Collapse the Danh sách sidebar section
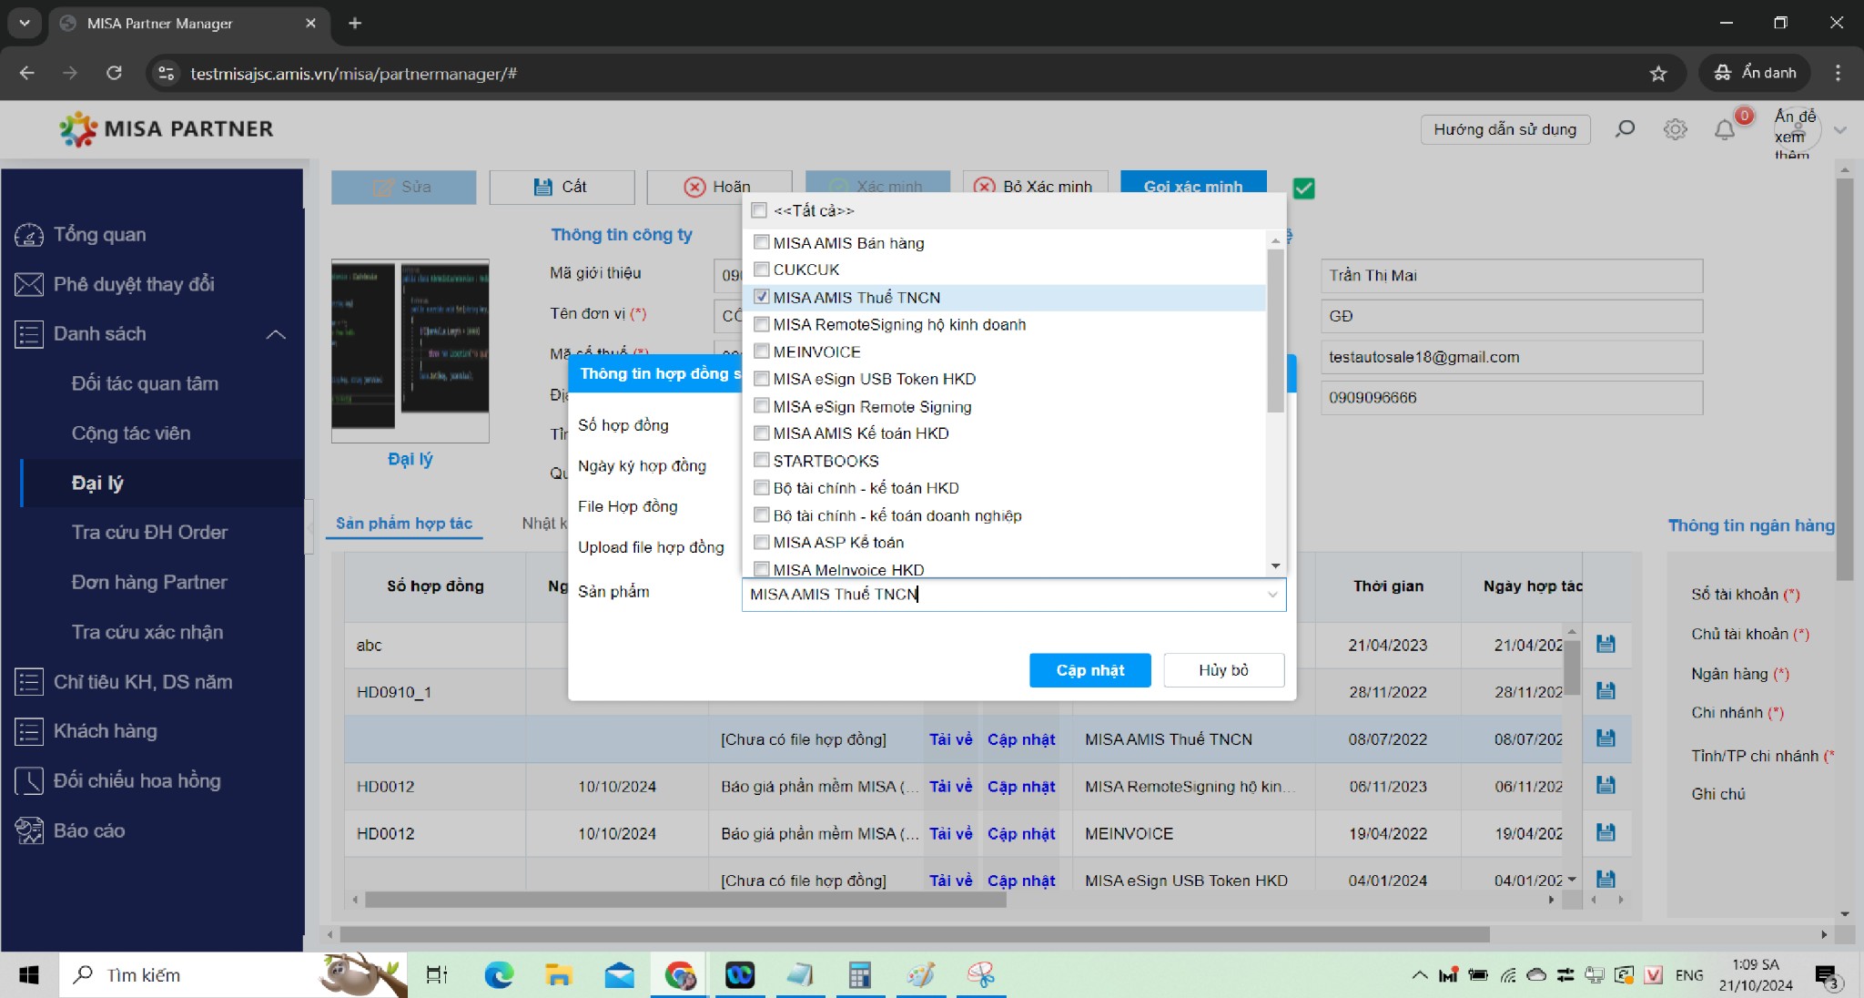The height and width of the screenshot is (998, 1864). 276,334
